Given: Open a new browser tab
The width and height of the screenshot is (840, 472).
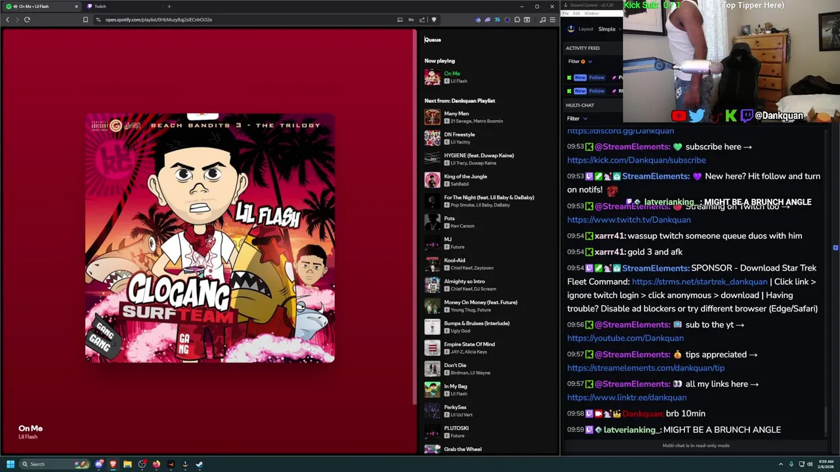Looking at the screenshot, I should 169,7.
